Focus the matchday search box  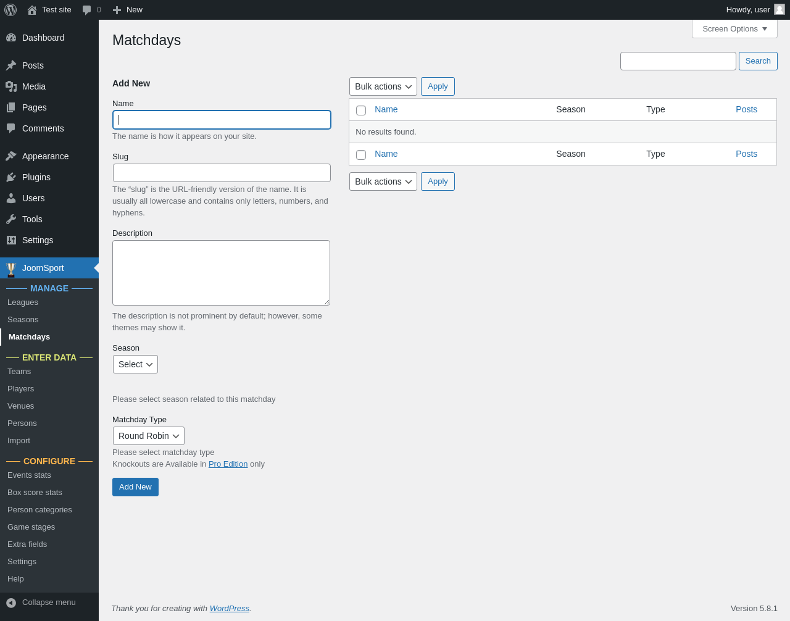coord(678,61)
